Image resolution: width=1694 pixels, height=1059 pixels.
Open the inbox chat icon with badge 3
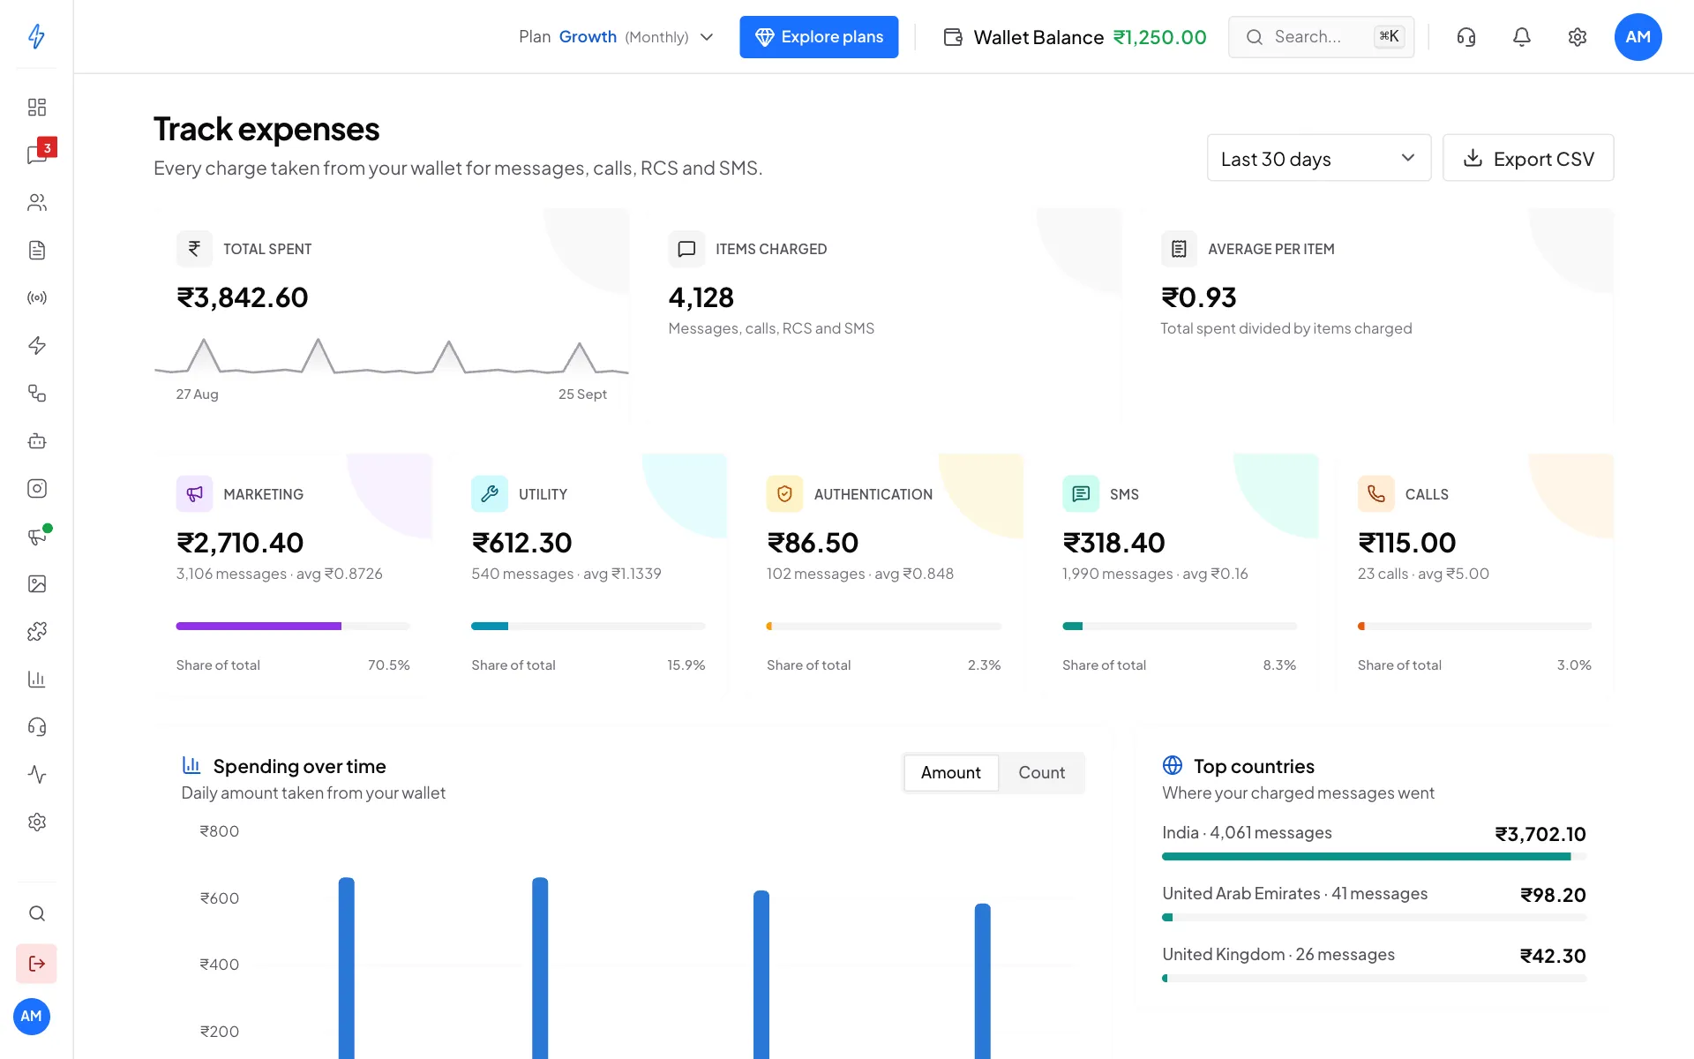tap(36, 154)
